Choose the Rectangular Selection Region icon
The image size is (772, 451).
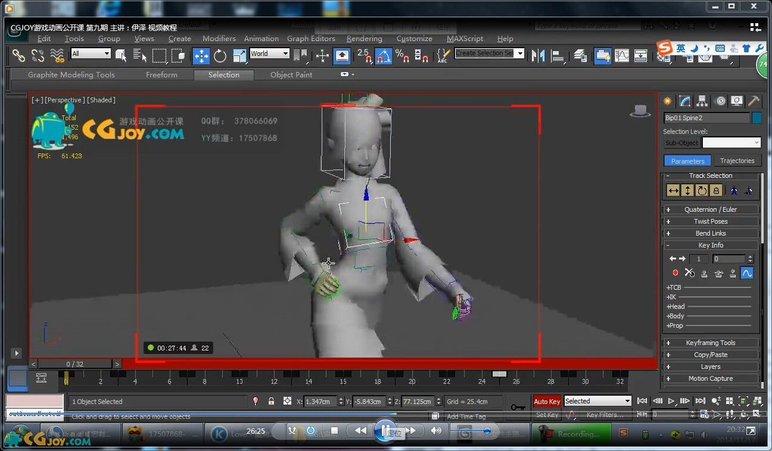tap(159, 55)
